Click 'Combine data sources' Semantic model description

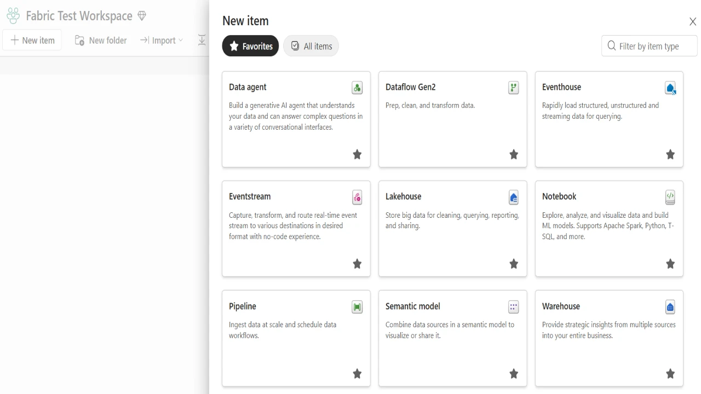click(450, 330)
